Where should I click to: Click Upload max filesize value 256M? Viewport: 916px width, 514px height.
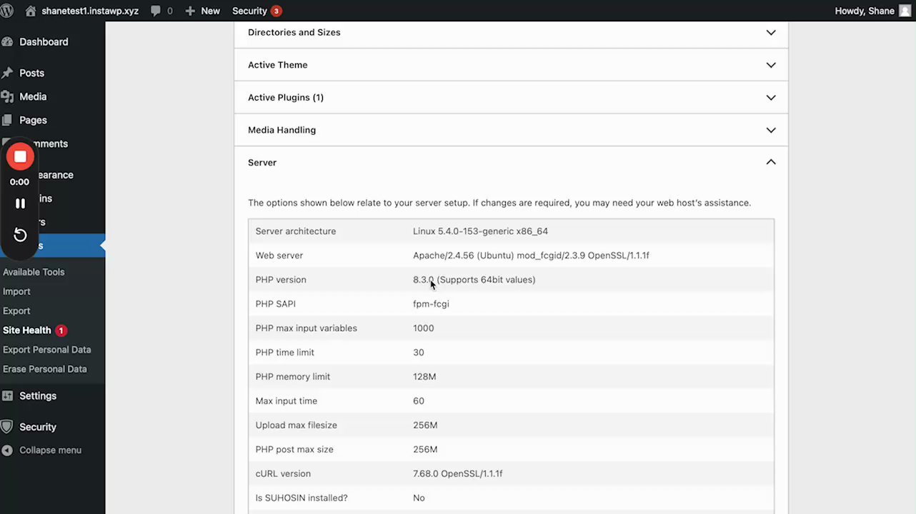pyautogui.click(x=425, y=425)
